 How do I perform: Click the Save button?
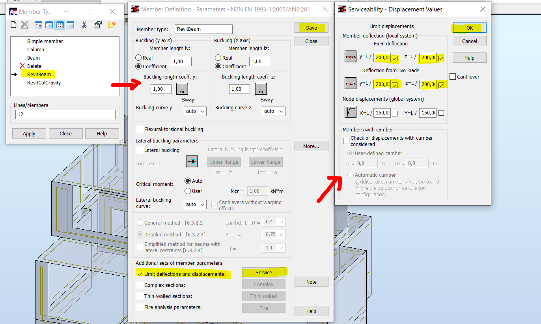coord(311,28)
